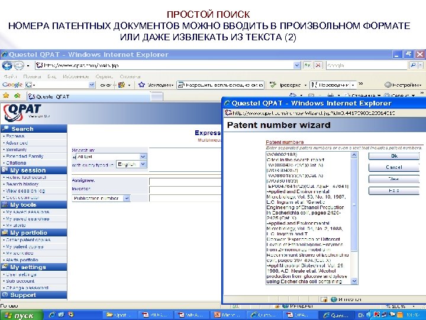Open the Publication number dropdown
Screen dimensions: 426x320
[x=127, y=199]
